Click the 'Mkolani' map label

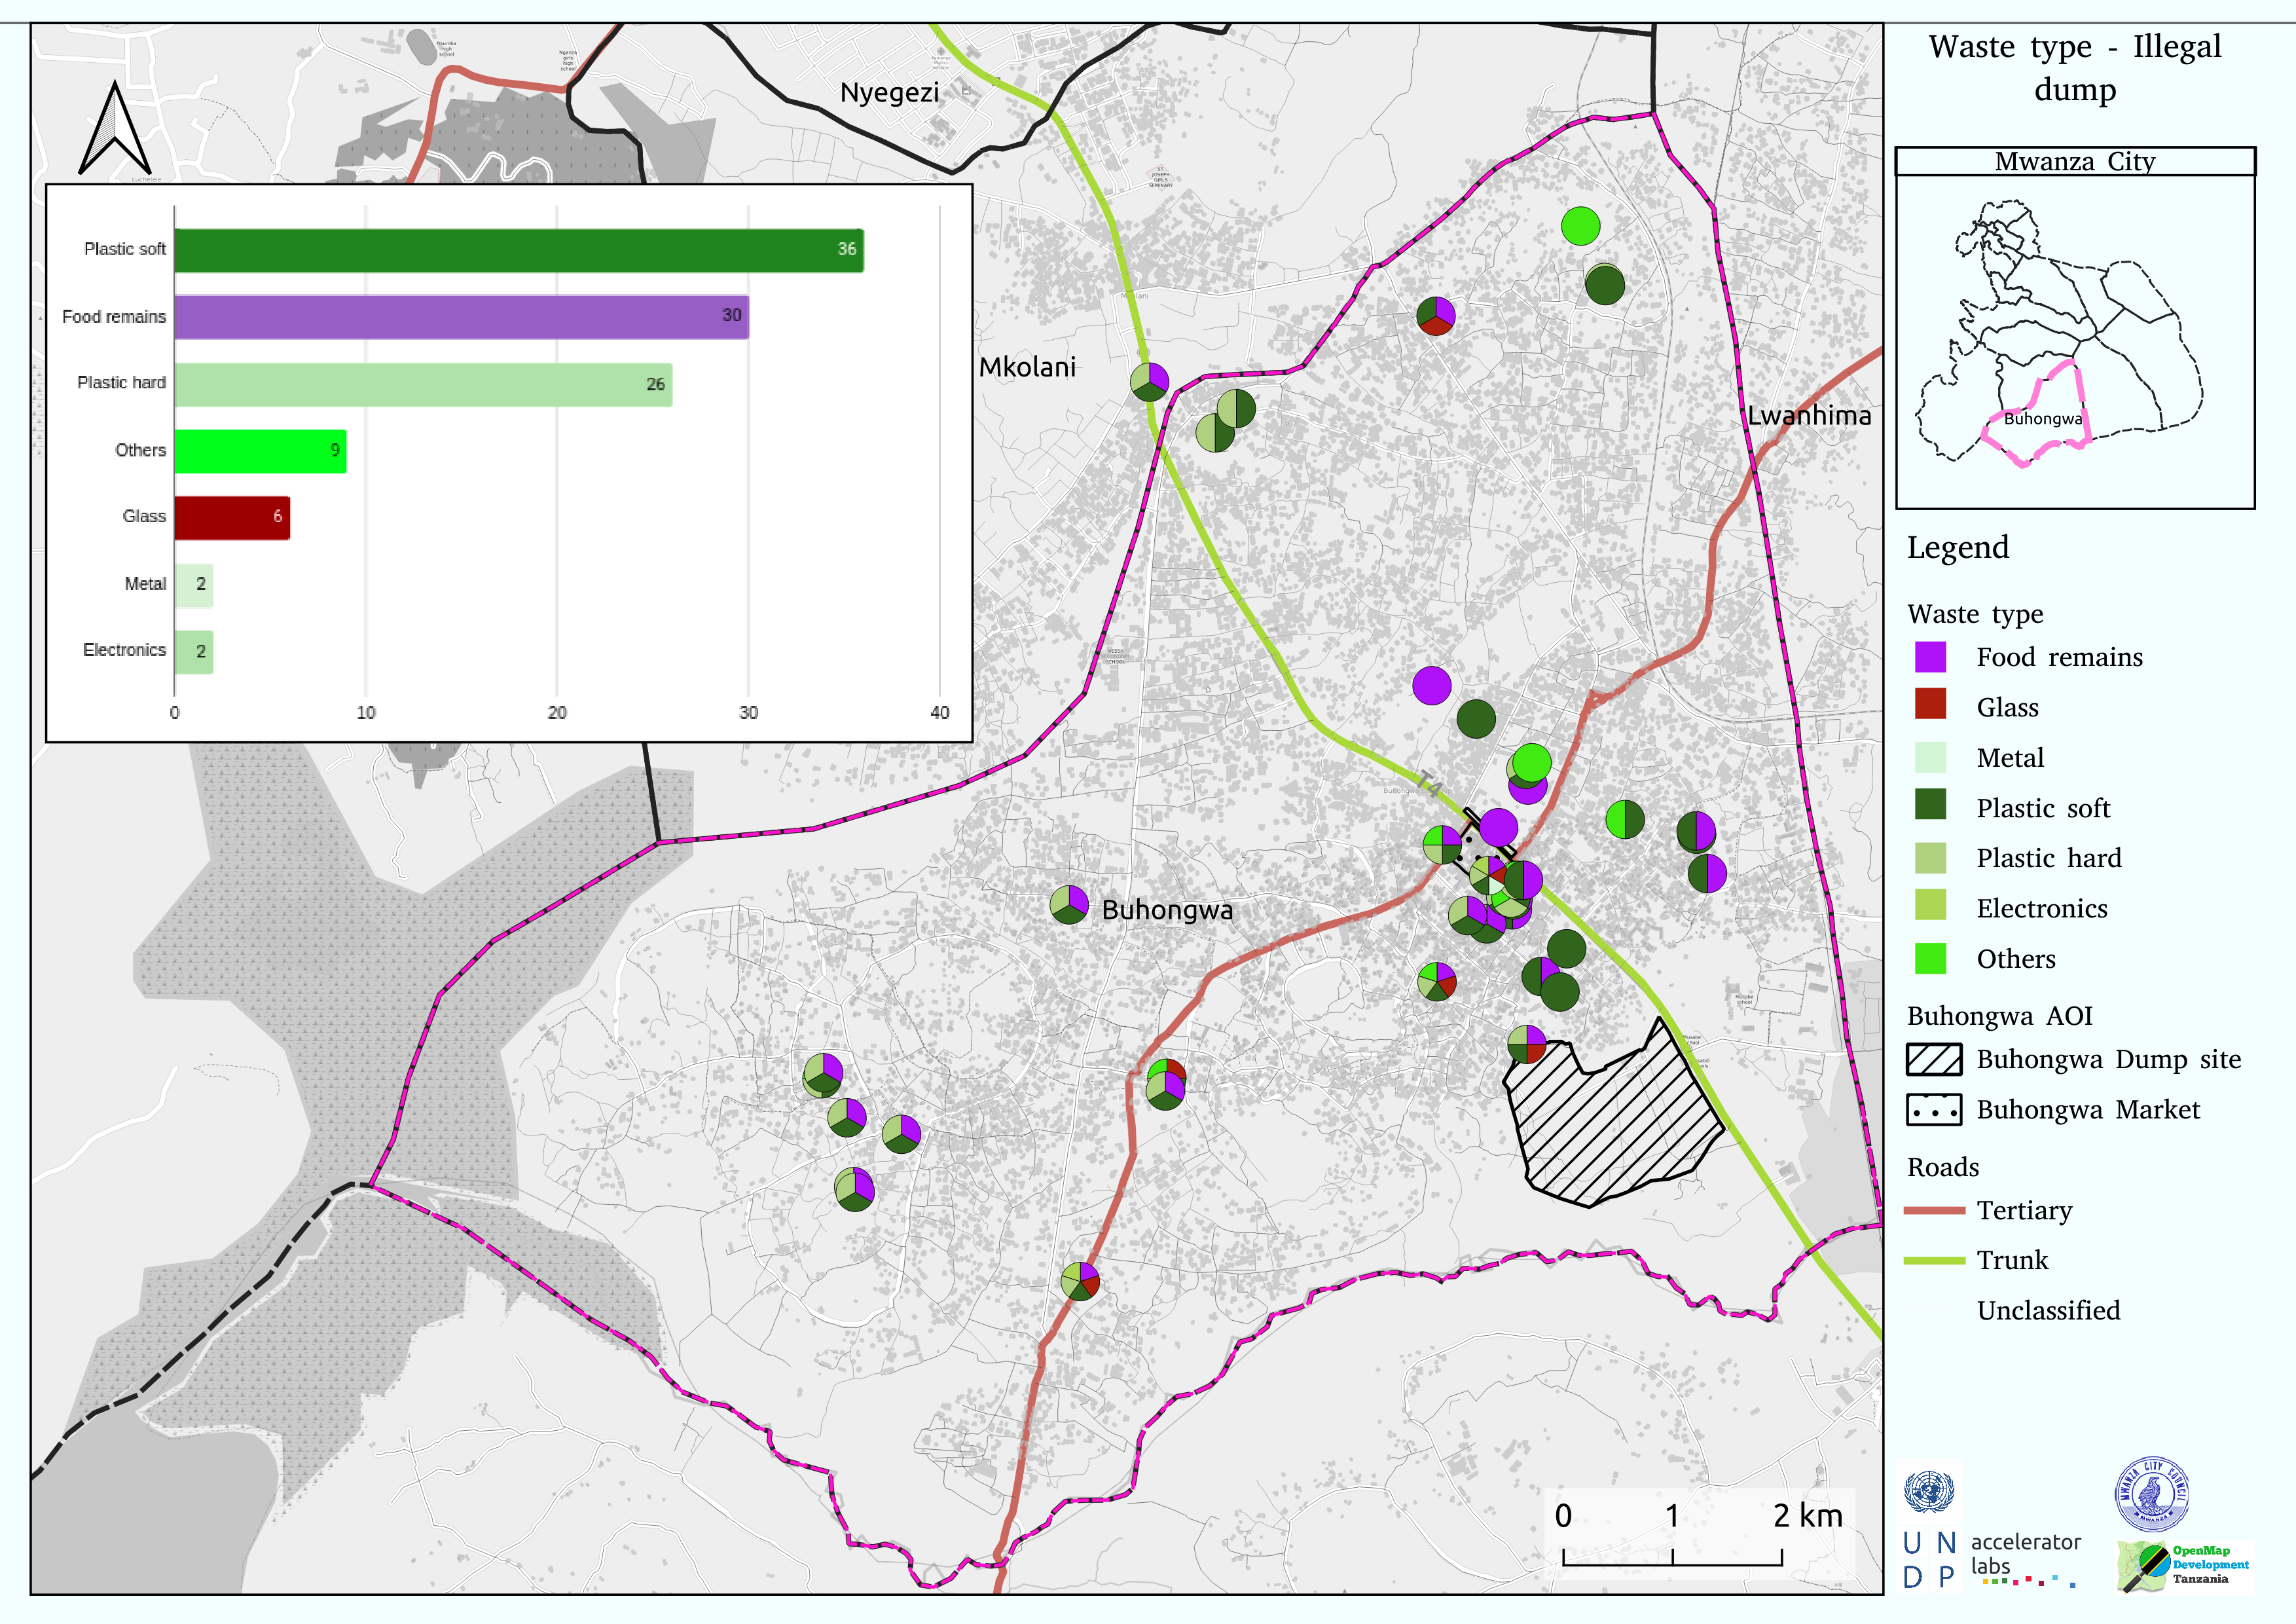pos(1027,367)
